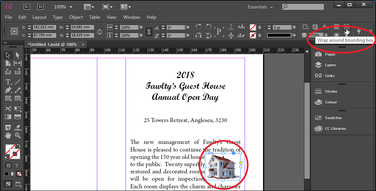Open the Window menu
The image size is (376, 191).
click(131, 17)
